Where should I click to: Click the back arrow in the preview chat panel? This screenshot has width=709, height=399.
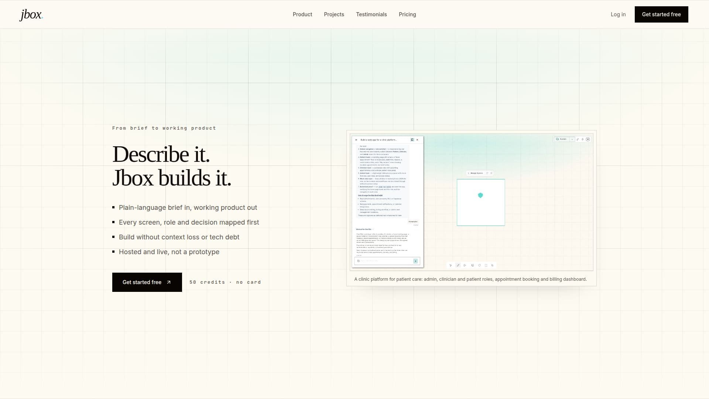pyautogui.click(x=356, y=140)
